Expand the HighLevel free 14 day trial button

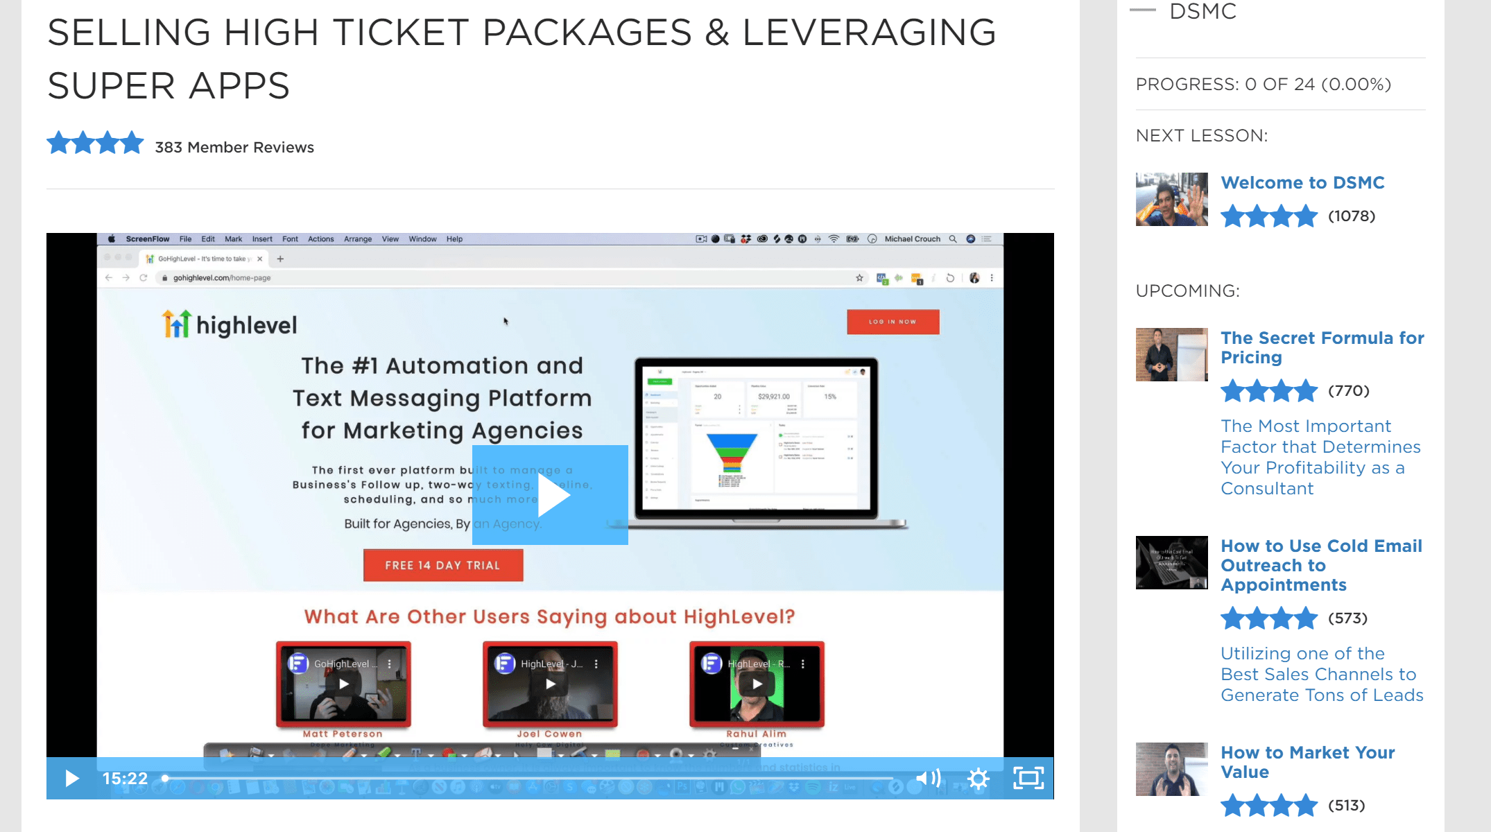441,564
